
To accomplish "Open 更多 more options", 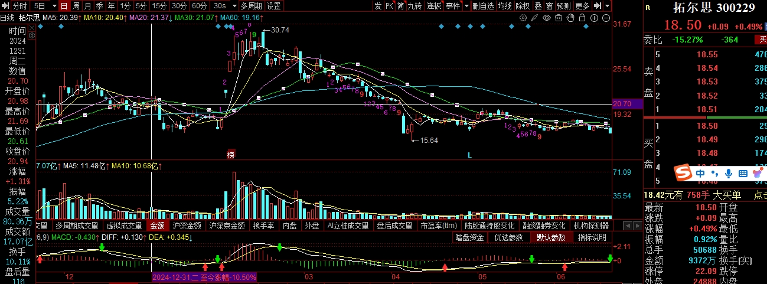I will pyautogui.click(x=582, y=6).
